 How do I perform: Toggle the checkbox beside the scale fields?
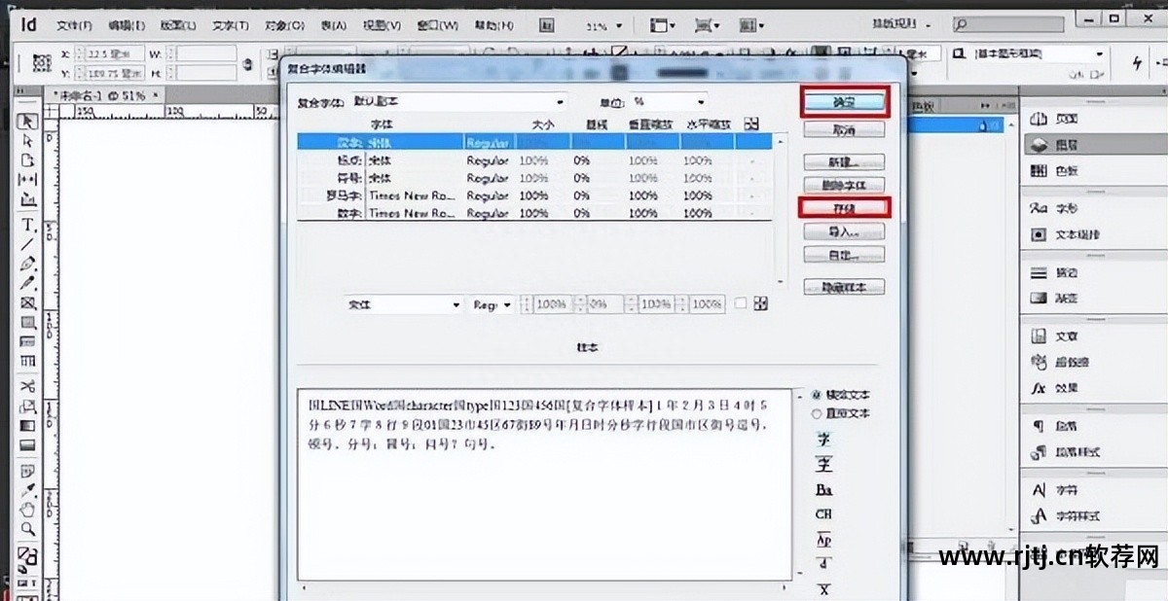(x=740, y=303)
